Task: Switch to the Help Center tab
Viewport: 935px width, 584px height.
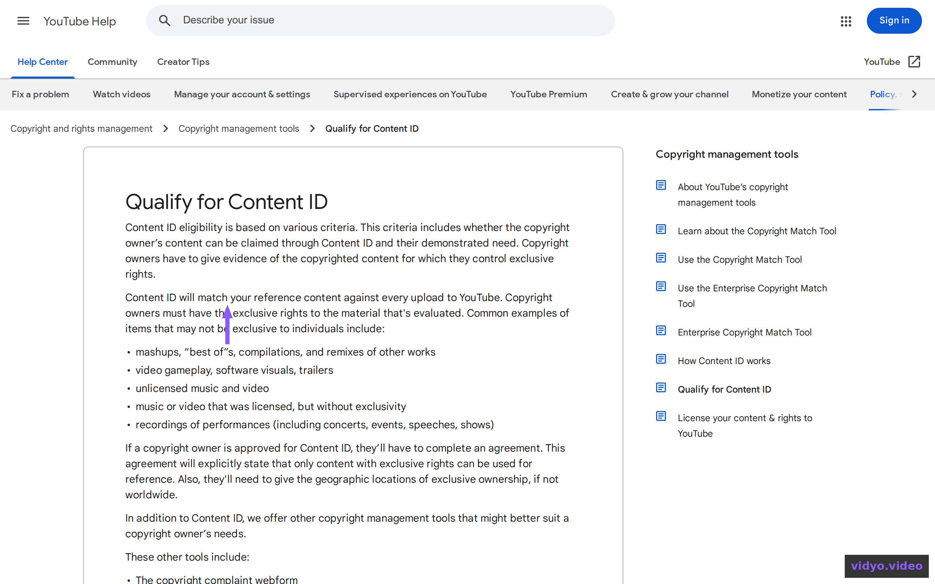Action: pyautogui.click(x=43, y=62)
